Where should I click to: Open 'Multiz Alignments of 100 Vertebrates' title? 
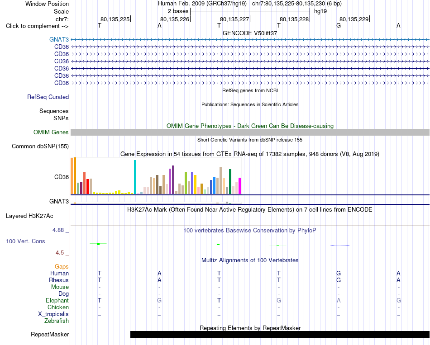(250, 260)
